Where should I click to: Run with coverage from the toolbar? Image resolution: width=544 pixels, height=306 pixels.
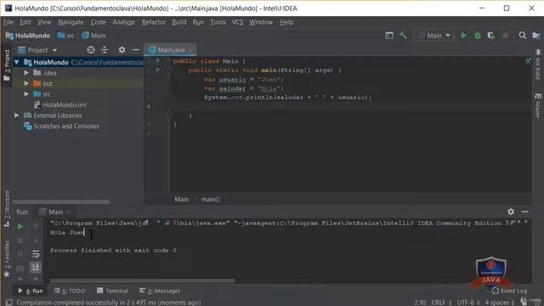pos(491,36)
